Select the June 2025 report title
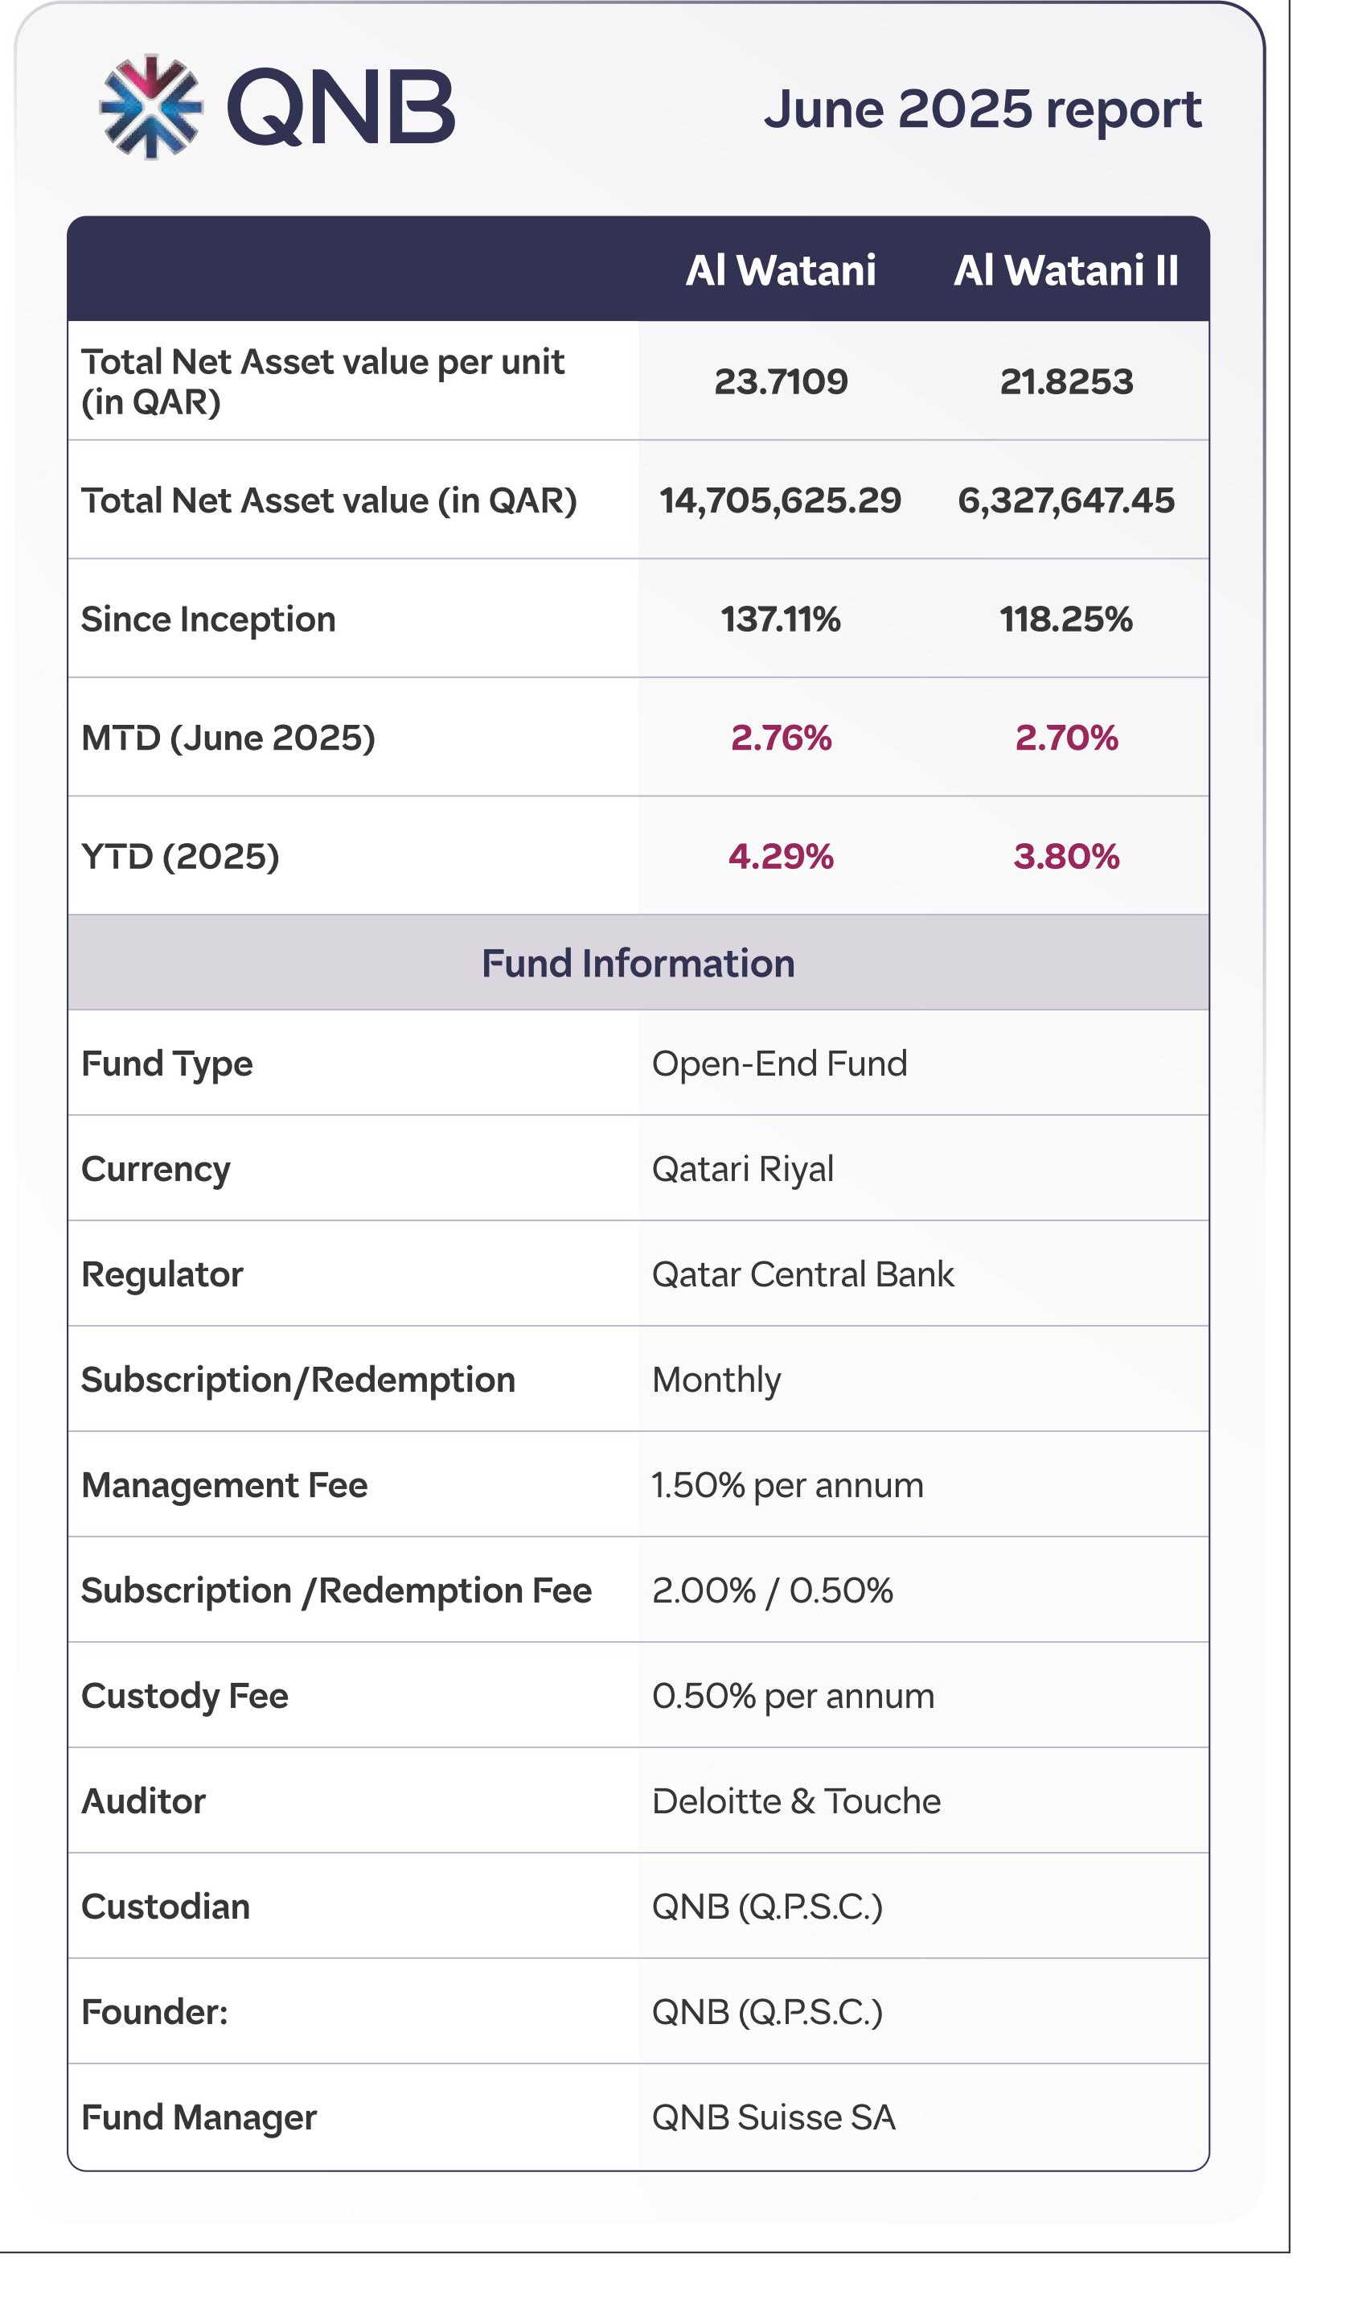 tap(982, 109)
